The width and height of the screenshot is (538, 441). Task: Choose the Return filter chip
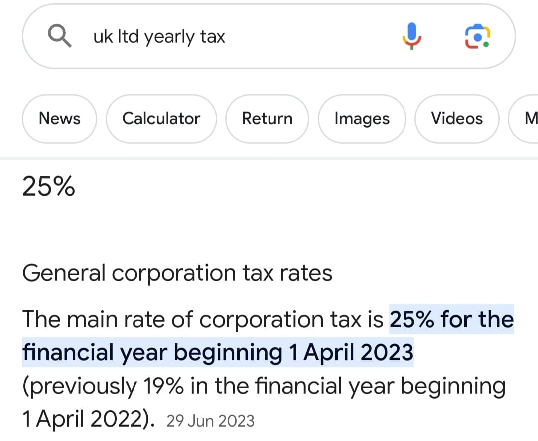coord(268,119)
